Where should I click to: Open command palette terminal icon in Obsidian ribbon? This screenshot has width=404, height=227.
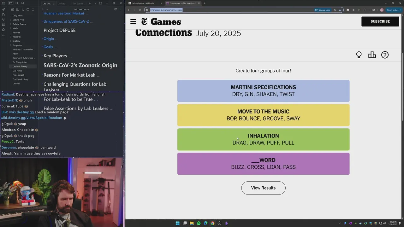coord(3,35)
